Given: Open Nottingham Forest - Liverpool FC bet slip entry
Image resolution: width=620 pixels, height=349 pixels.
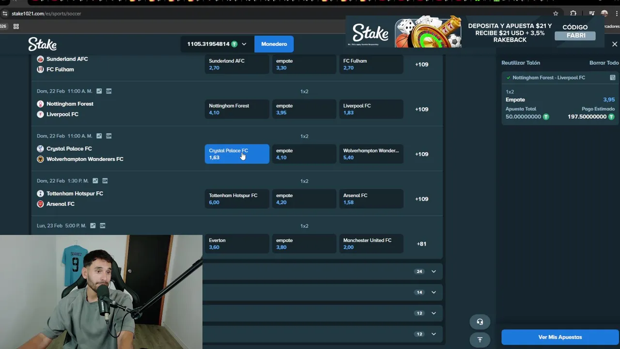Looking at the screenshot, I should [549, 78].
